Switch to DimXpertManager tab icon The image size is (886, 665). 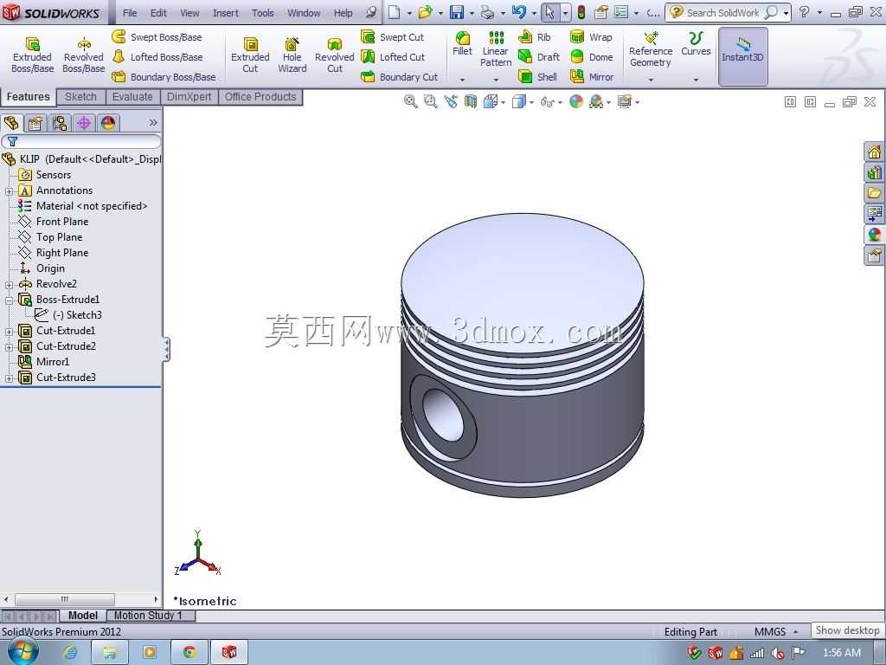point(84,123)
